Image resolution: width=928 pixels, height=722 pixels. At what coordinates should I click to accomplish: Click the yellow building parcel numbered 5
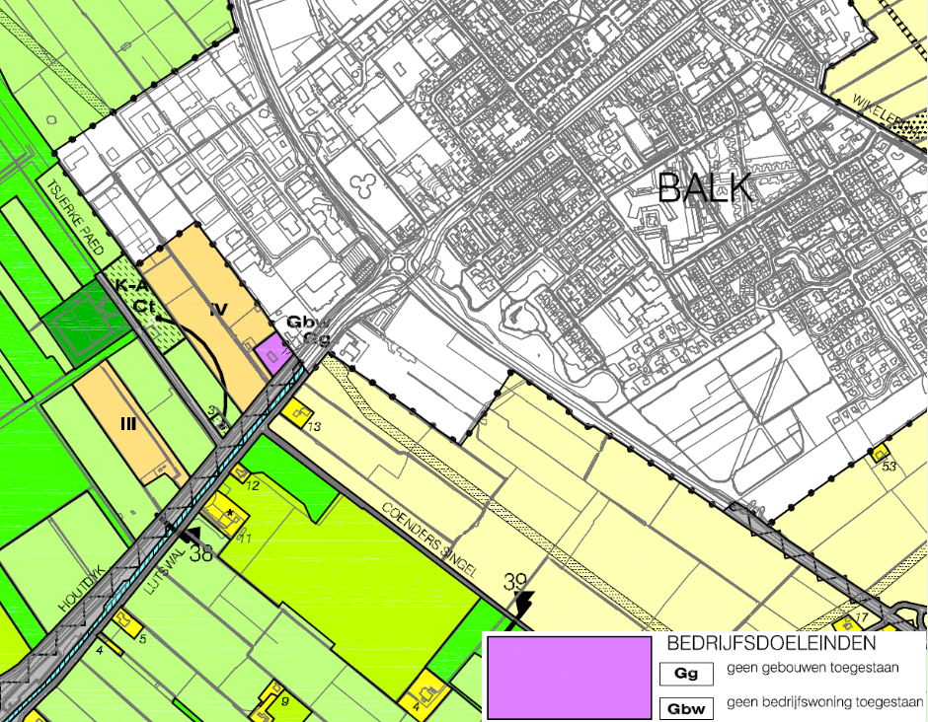(126, 622)
